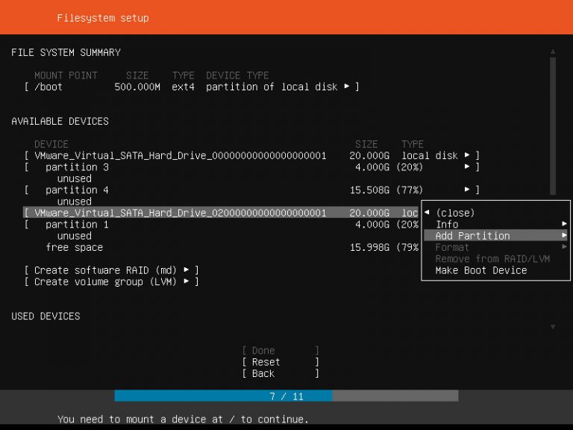
Task: Click the DEVICE TYPE column header
Action: [x=237, y=75]
